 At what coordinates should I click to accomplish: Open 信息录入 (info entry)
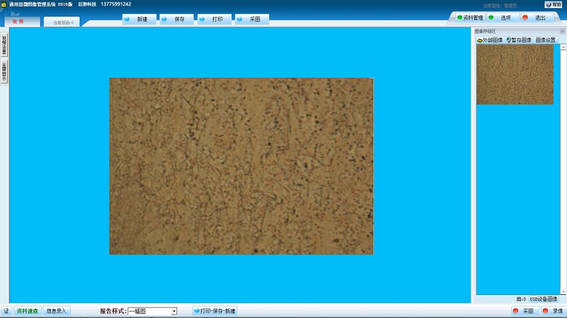pos(57,311)
